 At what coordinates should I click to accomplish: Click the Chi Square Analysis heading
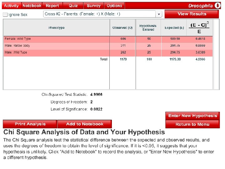[x=84, y=132]
